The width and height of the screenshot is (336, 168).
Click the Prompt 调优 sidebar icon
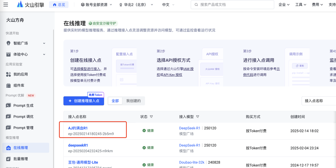(8, 117)
